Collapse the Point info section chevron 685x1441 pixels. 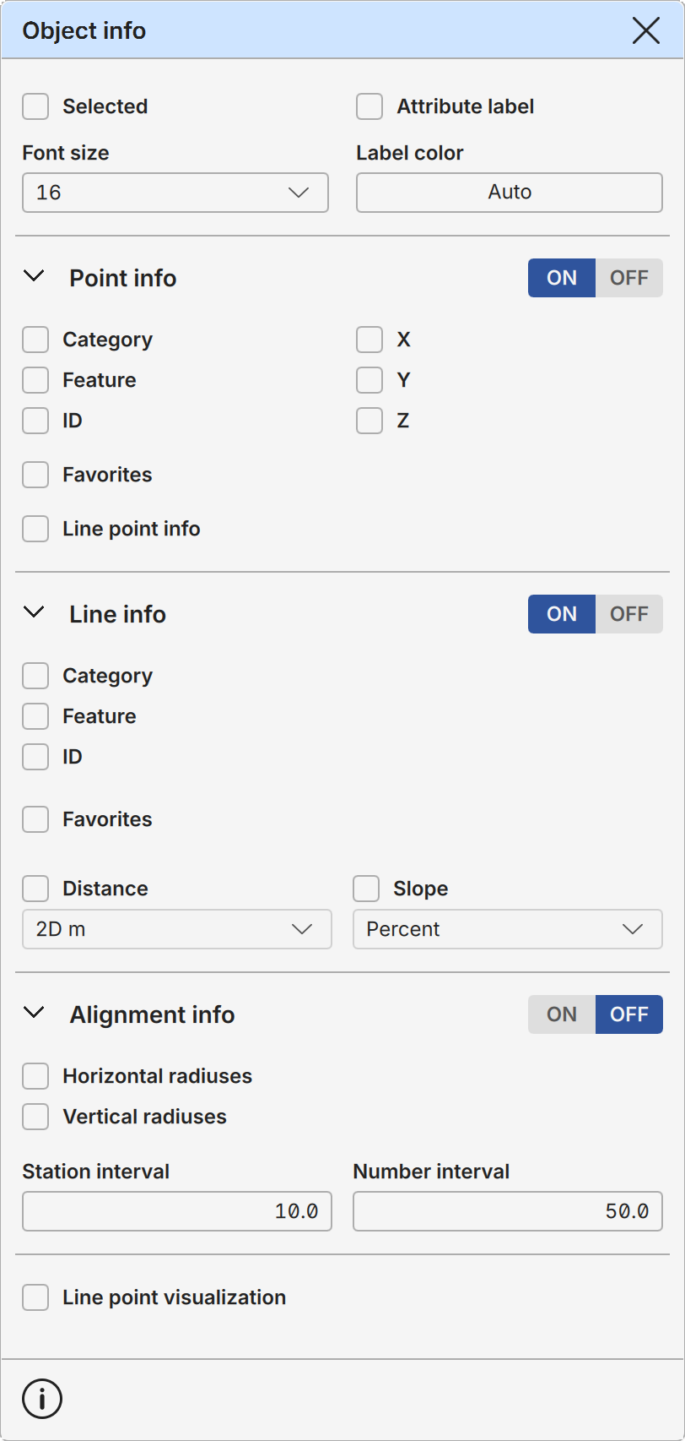point(34,276)
